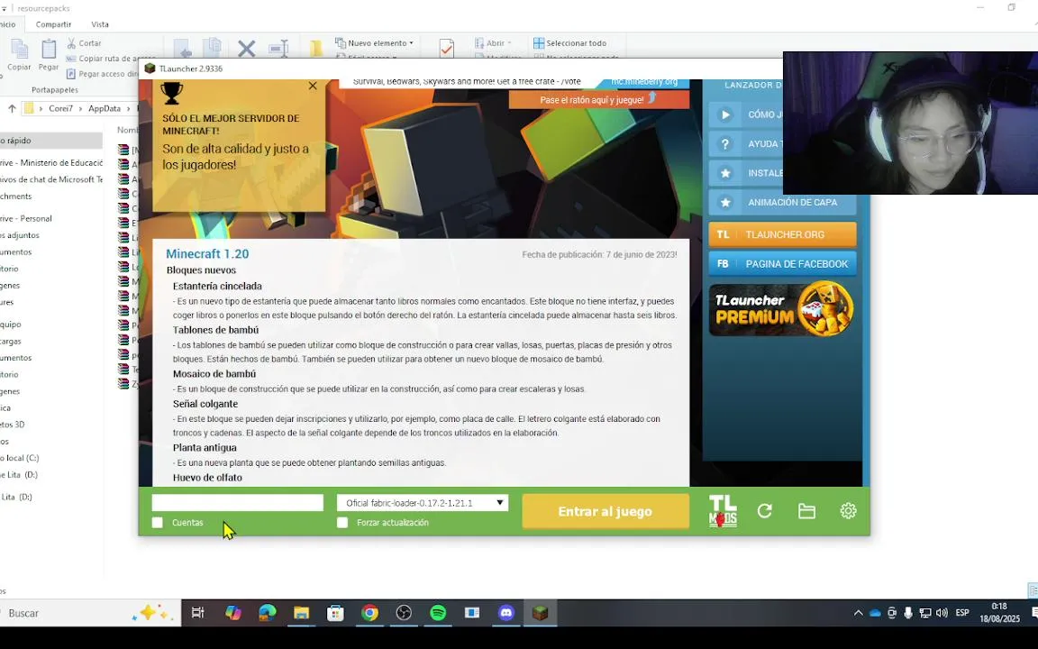Click the TLauncher block icon on the taskbar

pyautogui.click(x=541, y=613)
